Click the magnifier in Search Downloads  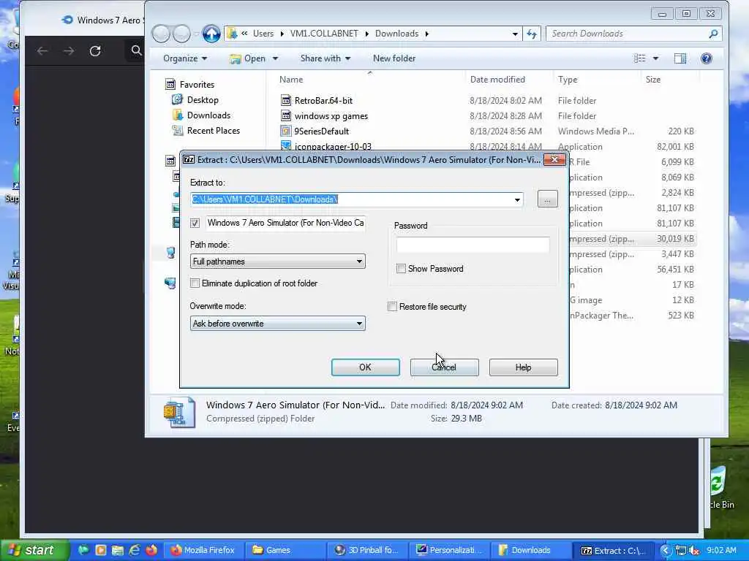pos(713,34)
